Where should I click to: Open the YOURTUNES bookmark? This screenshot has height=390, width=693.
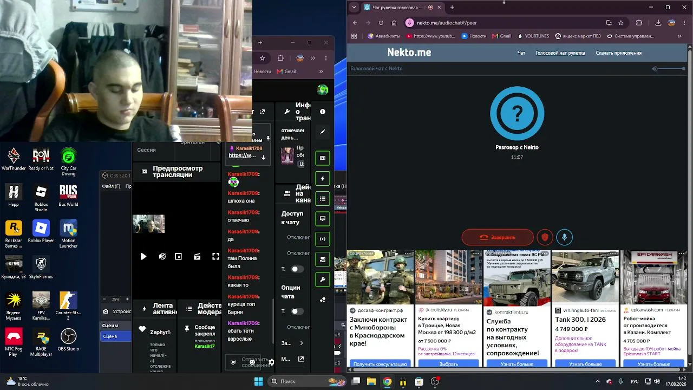point(533,36)
